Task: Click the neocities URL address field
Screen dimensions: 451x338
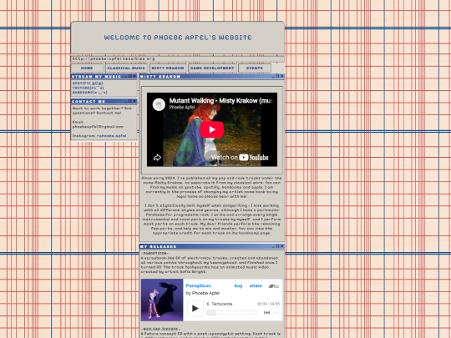Action: coord(177,59)
